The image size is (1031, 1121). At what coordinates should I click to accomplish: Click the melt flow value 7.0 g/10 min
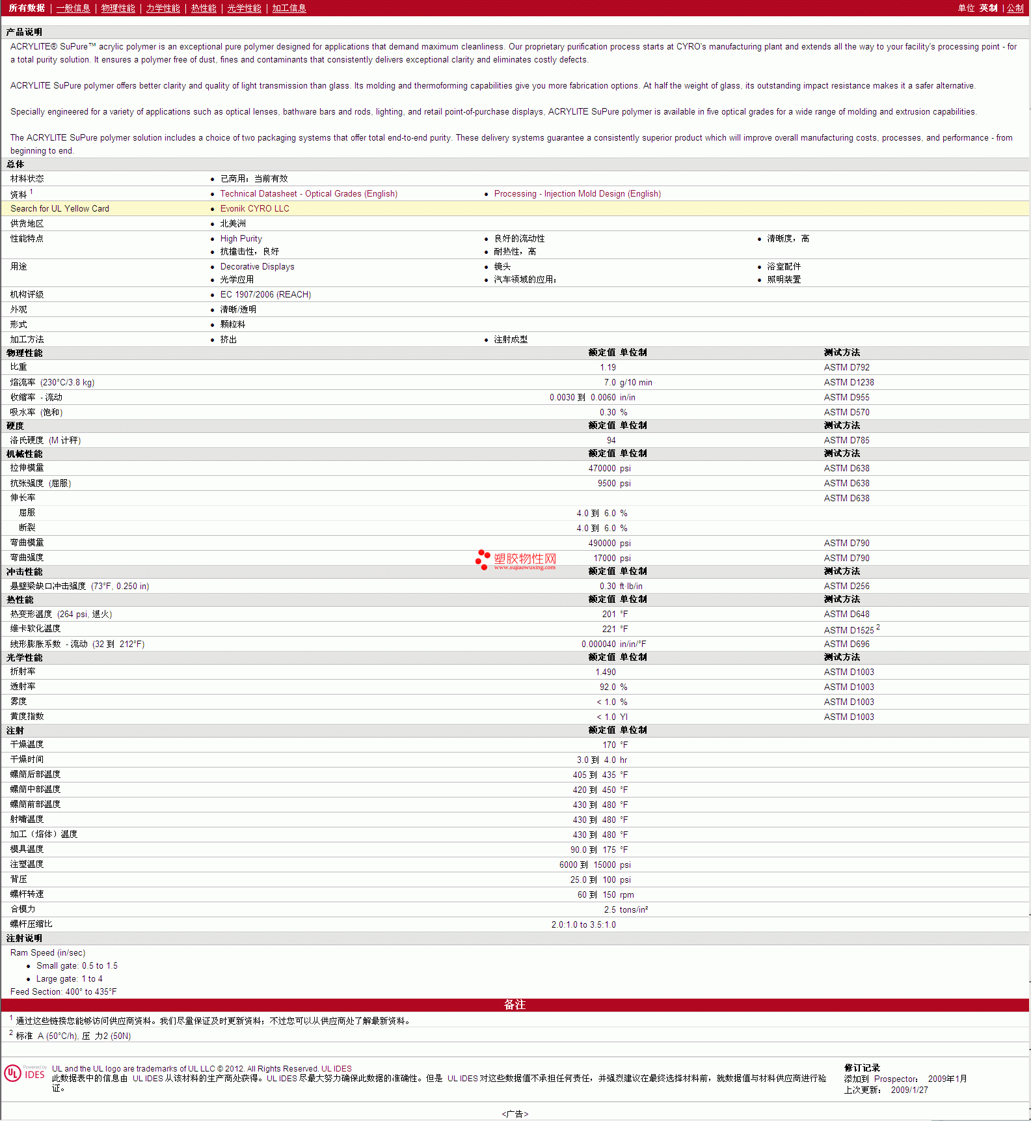pos(628,382)
